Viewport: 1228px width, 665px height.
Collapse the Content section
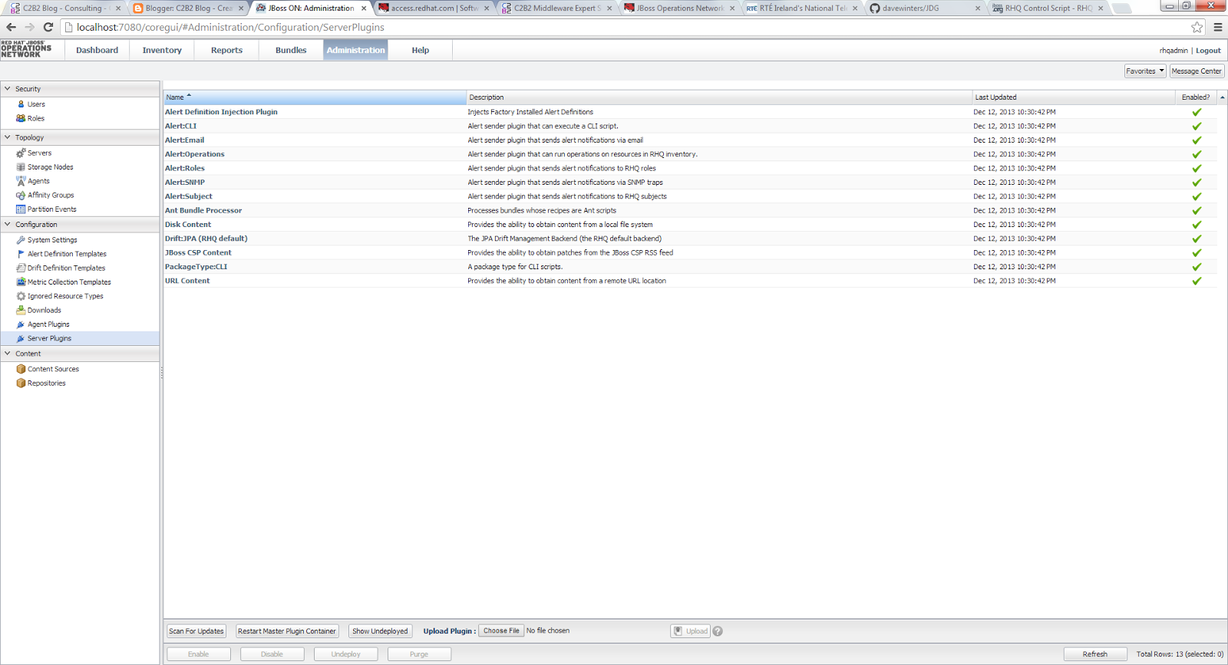[x=8, y=354]
